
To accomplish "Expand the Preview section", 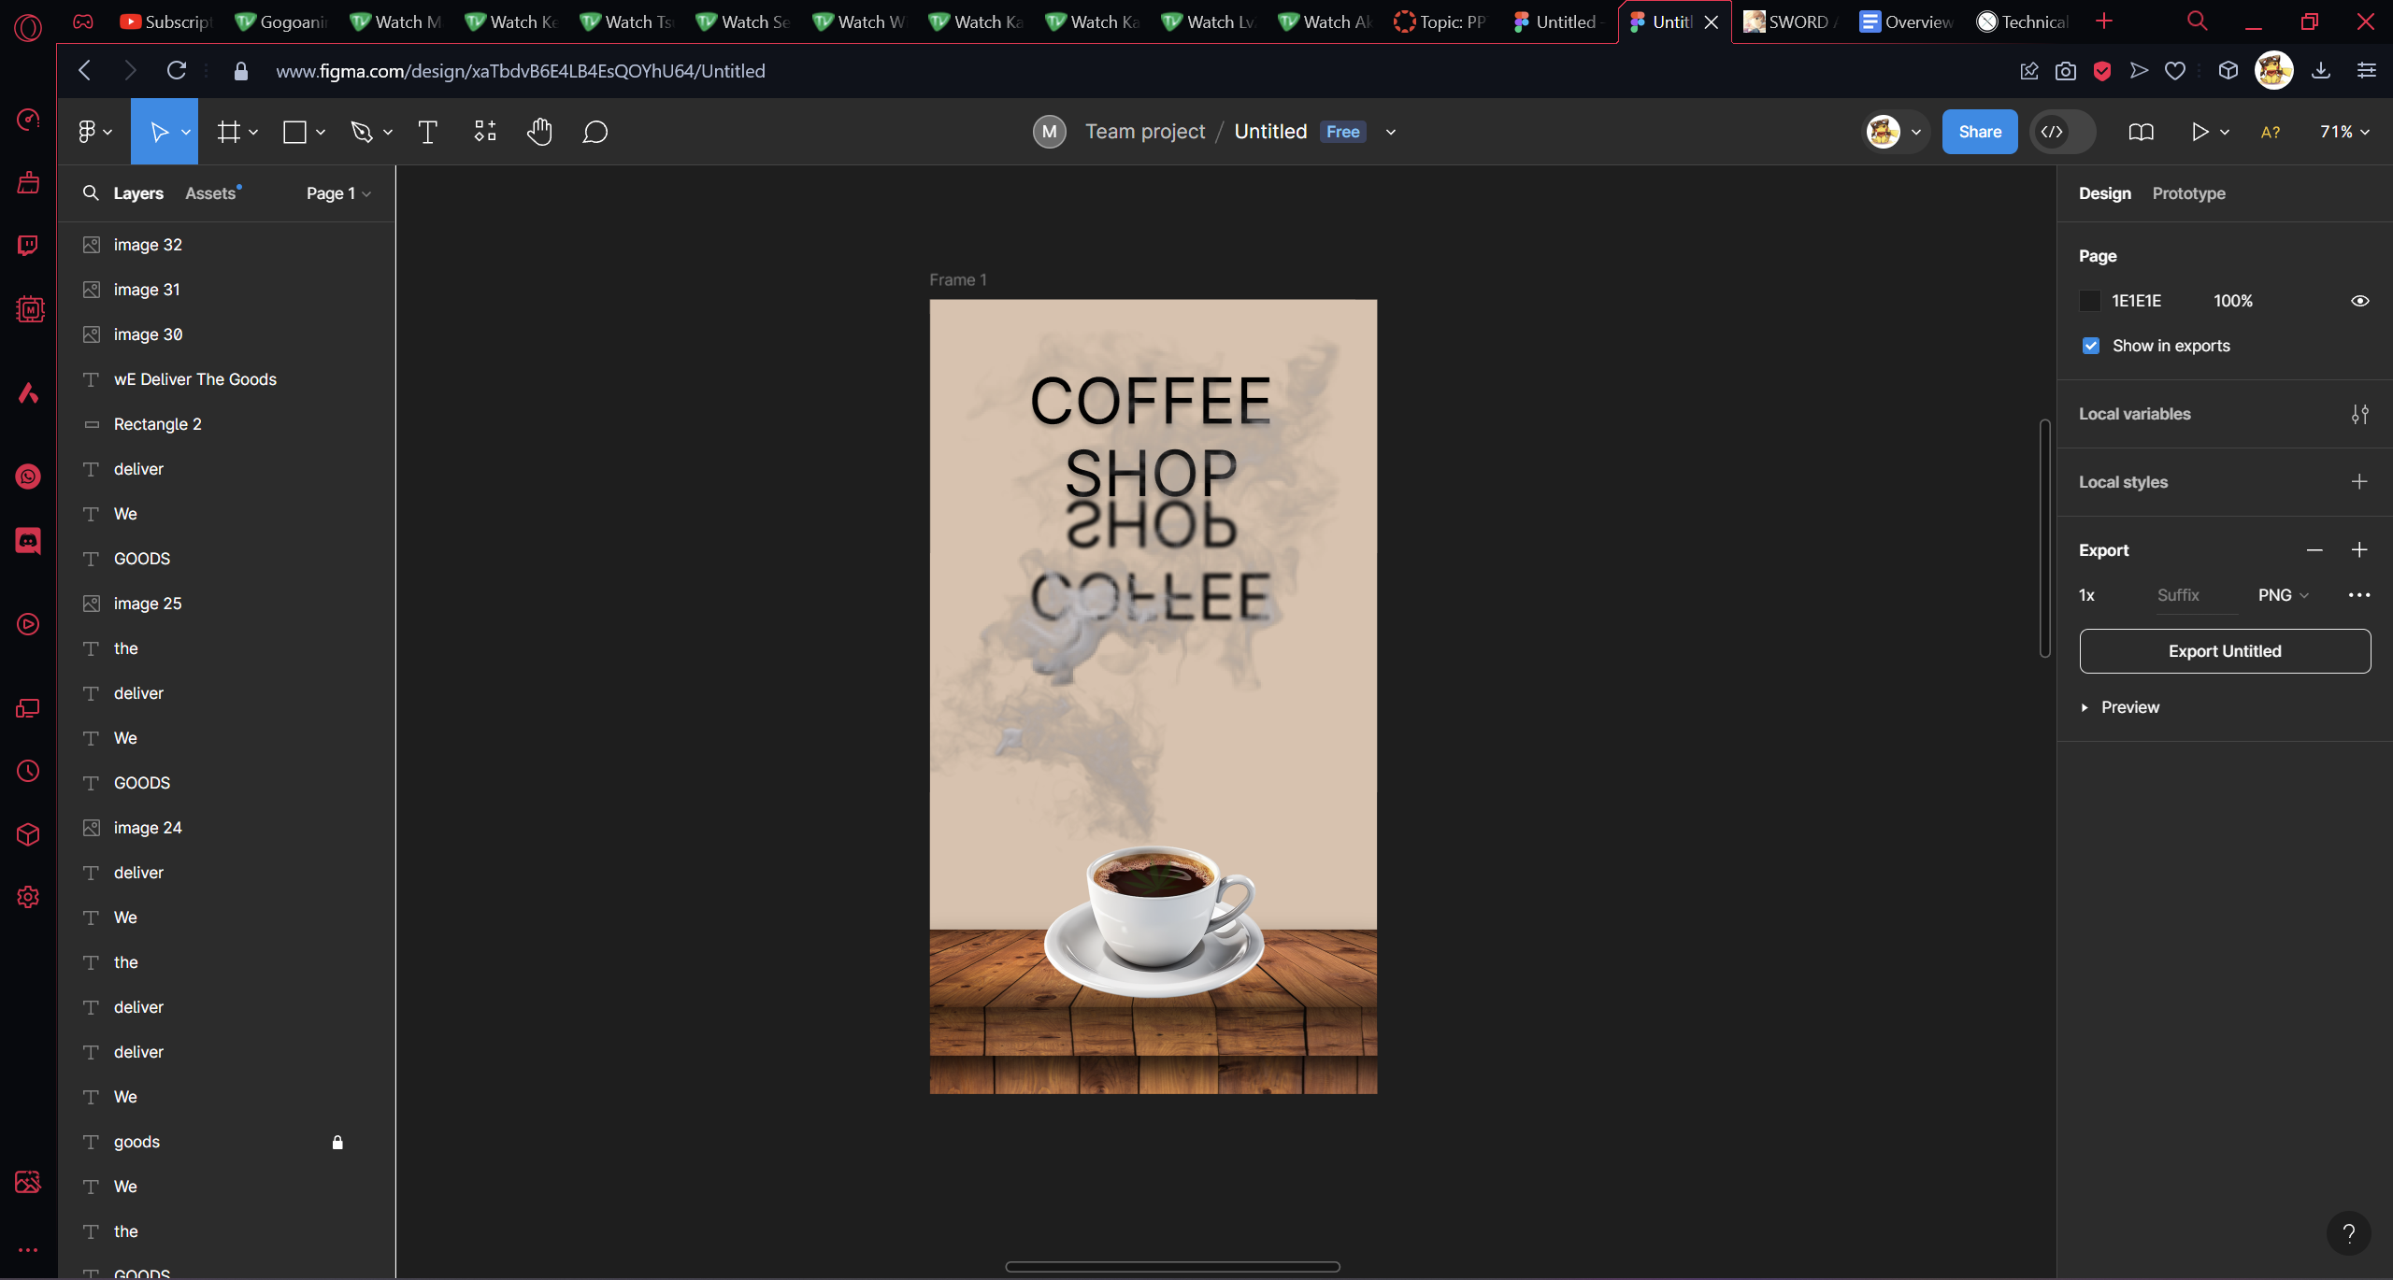I will 2120,707.
